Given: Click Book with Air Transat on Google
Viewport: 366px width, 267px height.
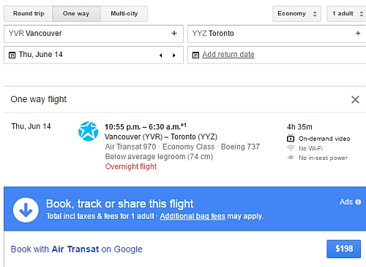Looking at the screenshot, I should [76, 249].
